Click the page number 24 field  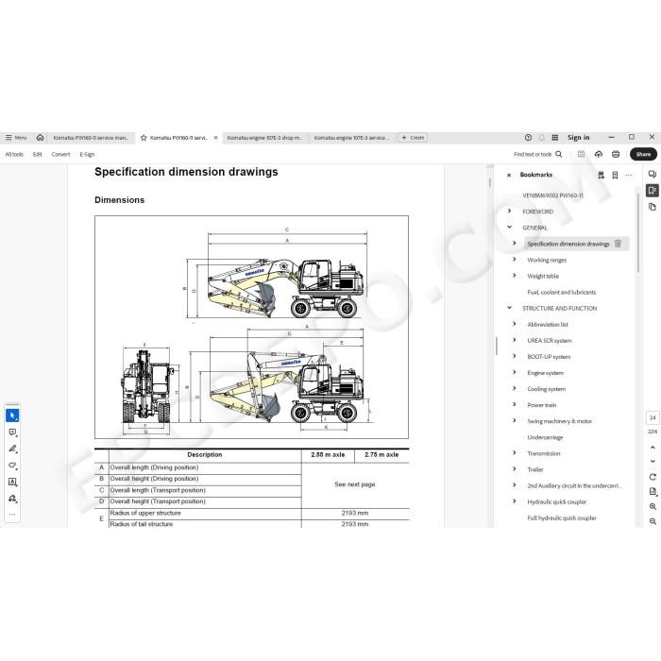click(653, 417)
